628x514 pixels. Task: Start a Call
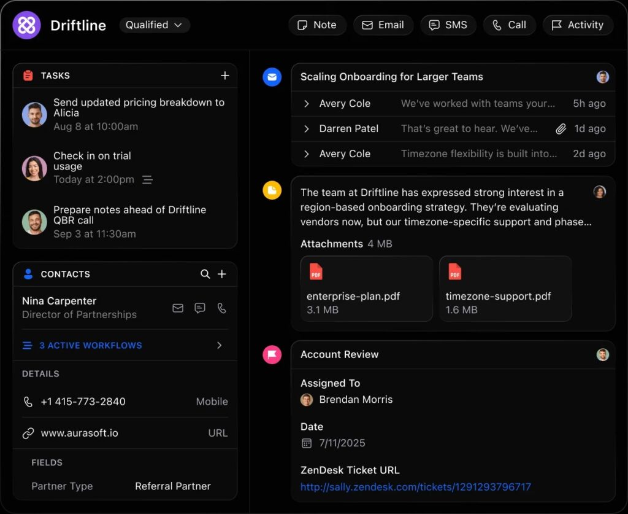(x=510, y=25)
